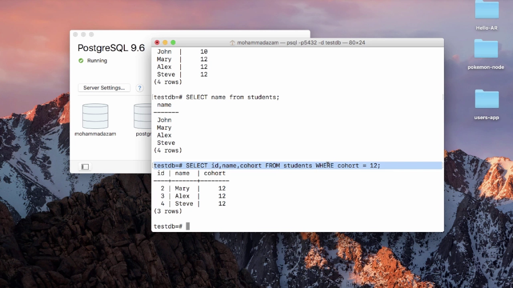Image resolution: width=513 pixels, height=288 pixels.
Task: Close the Terminal window with red button
Action: tap(157, 42)
